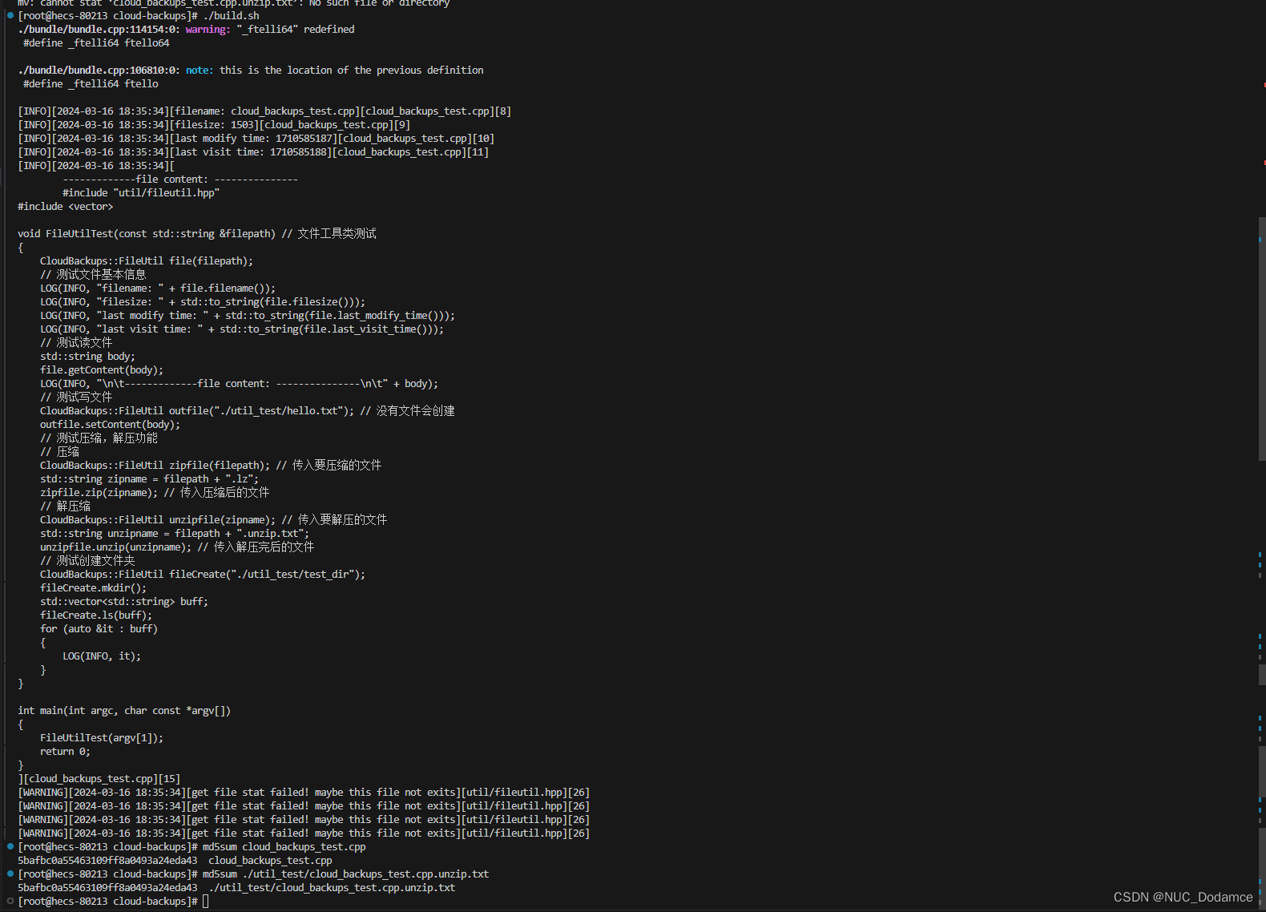Screen dimensions: 1266x912
Task: Click the '[filesize: 1503]' INFO log line
Action: (x=214, y=124)
